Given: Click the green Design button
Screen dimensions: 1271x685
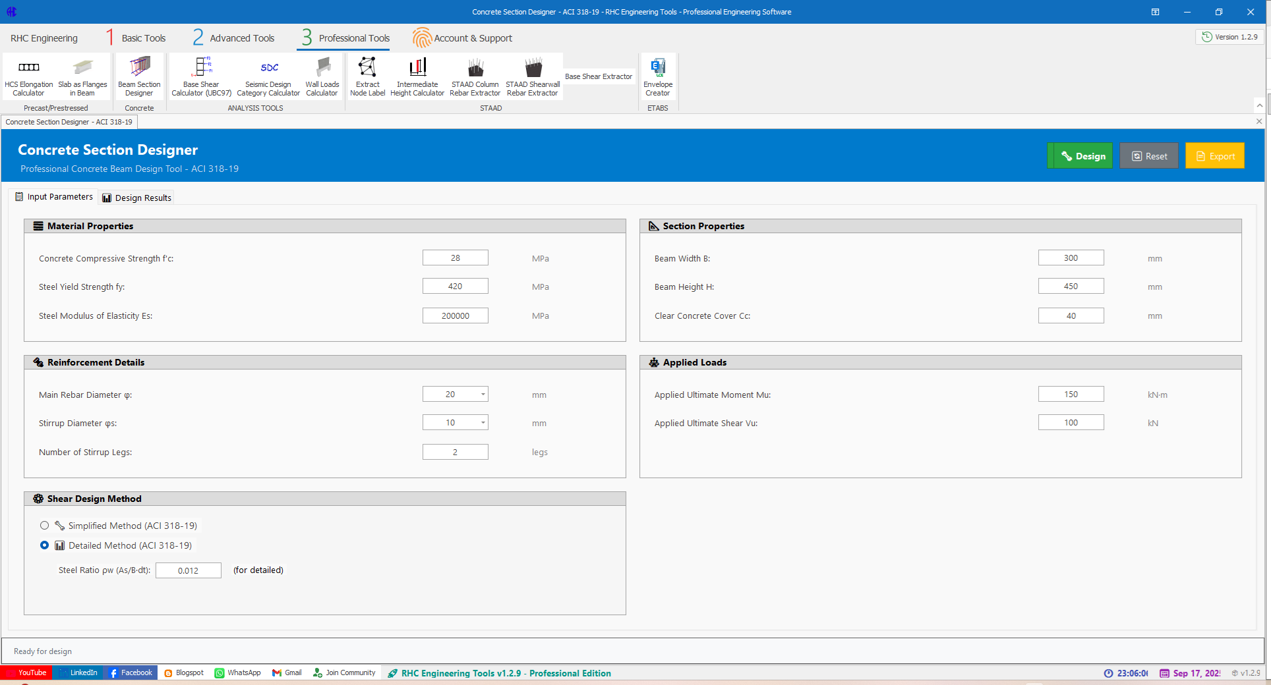Looking at the screenshot, I should point(1079,156).
